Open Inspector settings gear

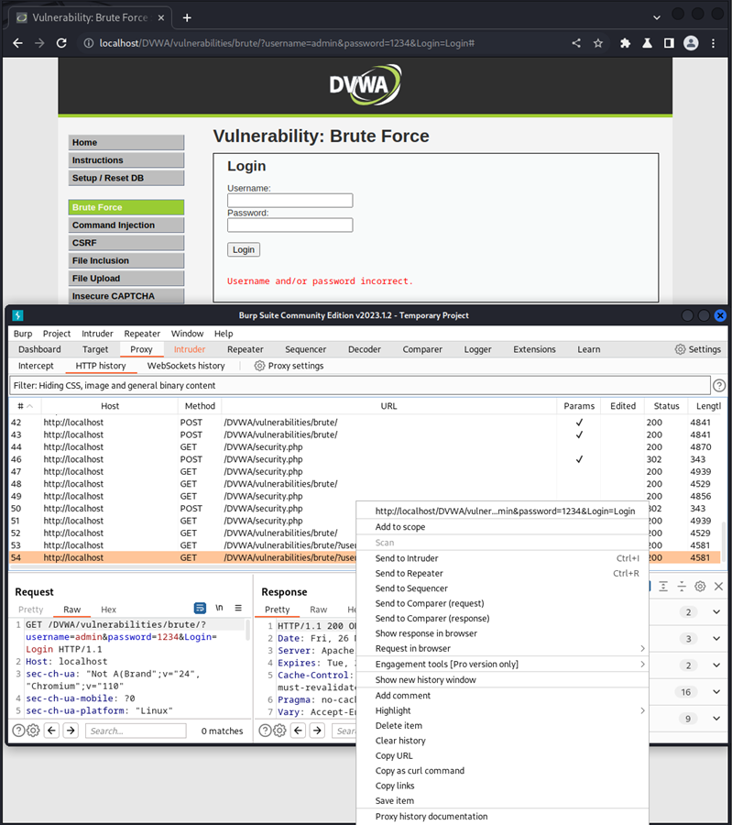click(x=700, y=586)
